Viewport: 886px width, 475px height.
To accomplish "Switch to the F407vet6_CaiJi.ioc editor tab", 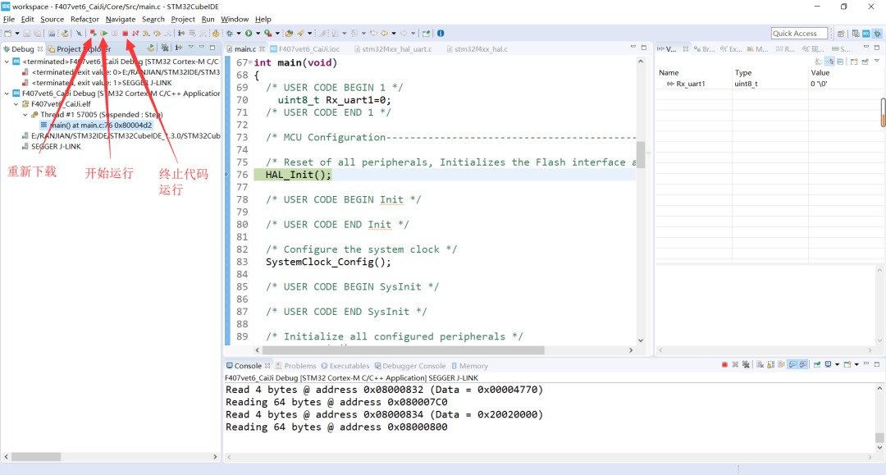I will pos(305,49).
